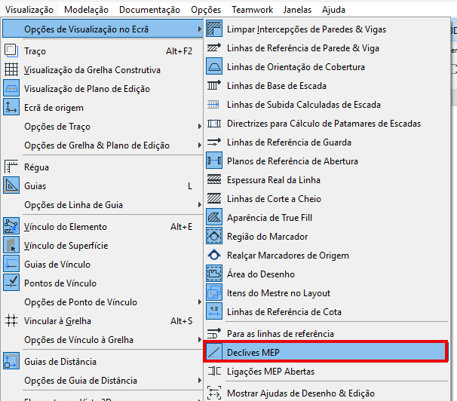The width and height of the screenshot is (457, 401).
Task: Toggle Visualização de Plano de Edição
Action: [102, 88]
